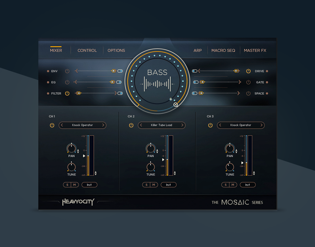Enable the GATE power icon

[249, 82]
